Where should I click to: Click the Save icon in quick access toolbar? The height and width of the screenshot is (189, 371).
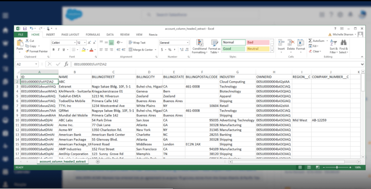pos(25,29)
